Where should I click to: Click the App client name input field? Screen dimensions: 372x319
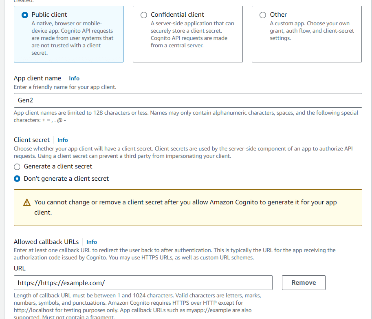tap(188, 100)
